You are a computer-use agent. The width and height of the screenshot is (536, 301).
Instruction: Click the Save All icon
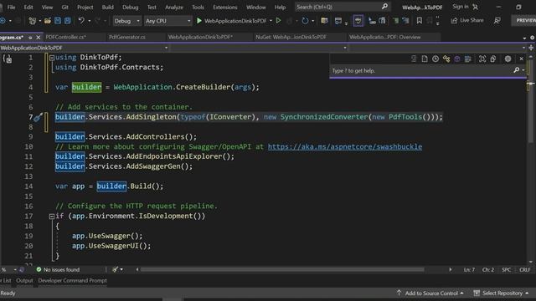pos(68,21)
